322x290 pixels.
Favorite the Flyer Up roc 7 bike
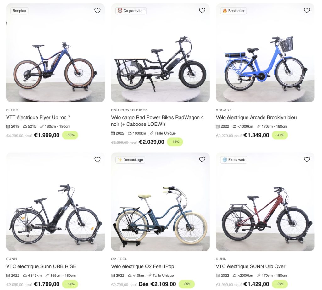[x=97, y=10]
